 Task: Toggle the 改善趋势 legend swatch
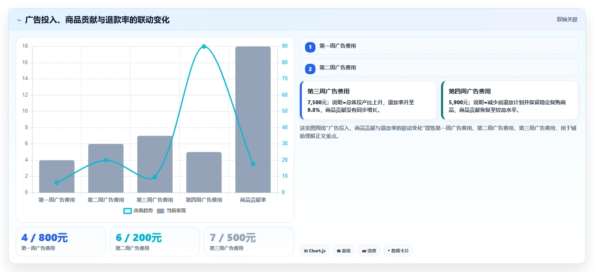coord(127,211)
